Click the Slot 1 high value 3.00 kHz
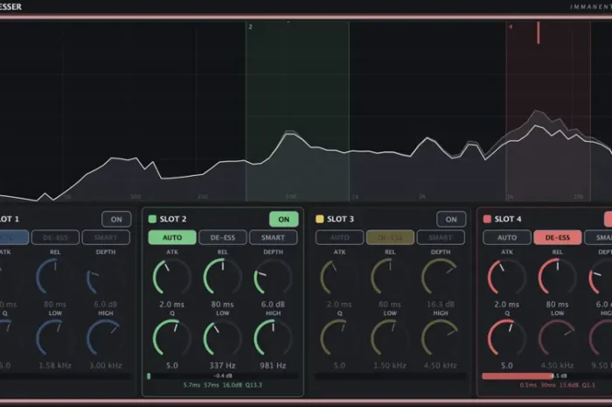Image resolution: width=612 pixels, height=407 pixels. pos(106,366)
